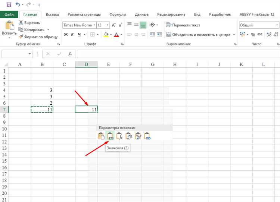The width and height of the screenshot is (280, 202).
Task: Open the Шрифт dialog launcher
Action: point(122,44)
